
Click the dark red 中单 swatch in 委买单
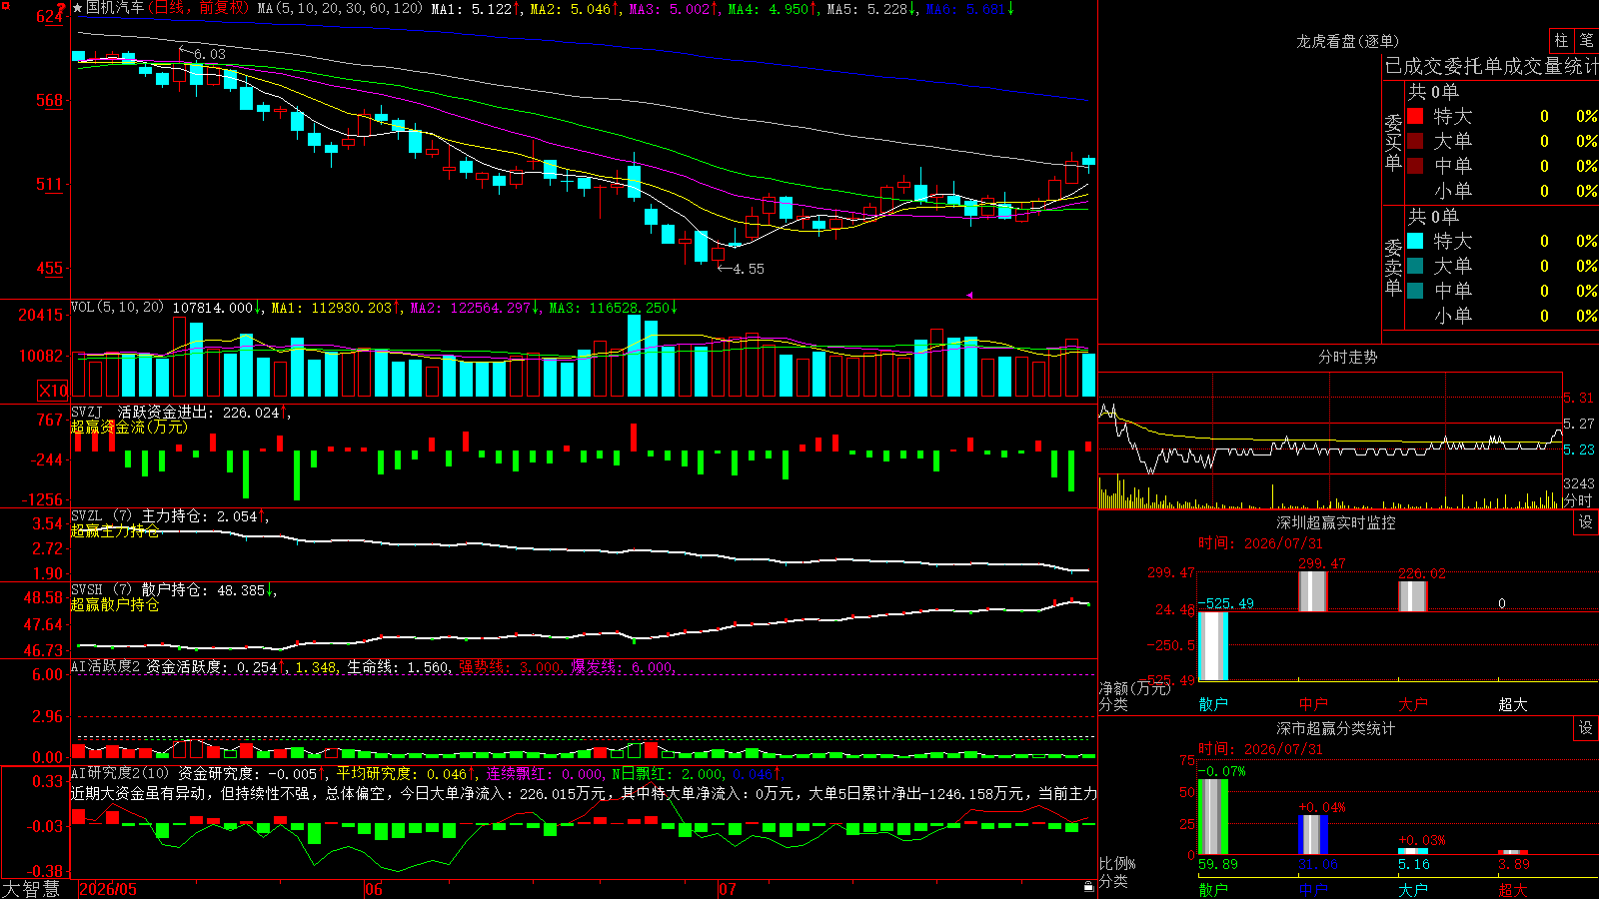pyautogui.click(x=1415, y=166)
